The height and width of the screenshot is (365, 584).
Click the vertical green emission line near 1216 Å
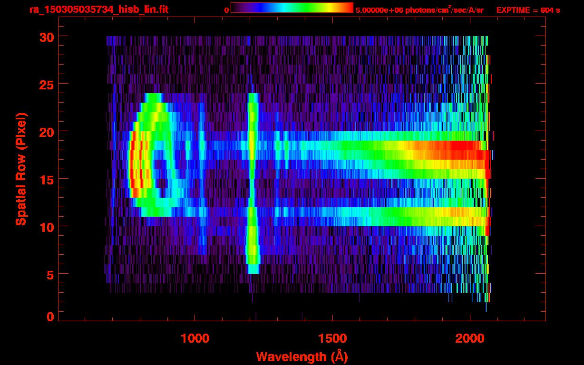[x=253, y=183]
